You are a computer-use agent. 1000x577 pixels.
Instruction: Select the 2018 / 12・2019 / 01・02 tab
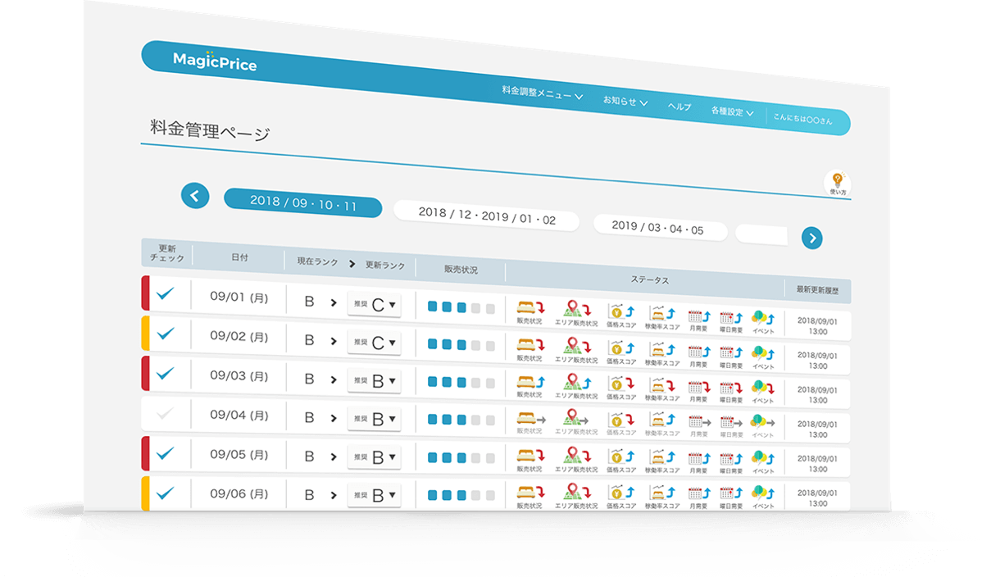(x=487, y=216)
